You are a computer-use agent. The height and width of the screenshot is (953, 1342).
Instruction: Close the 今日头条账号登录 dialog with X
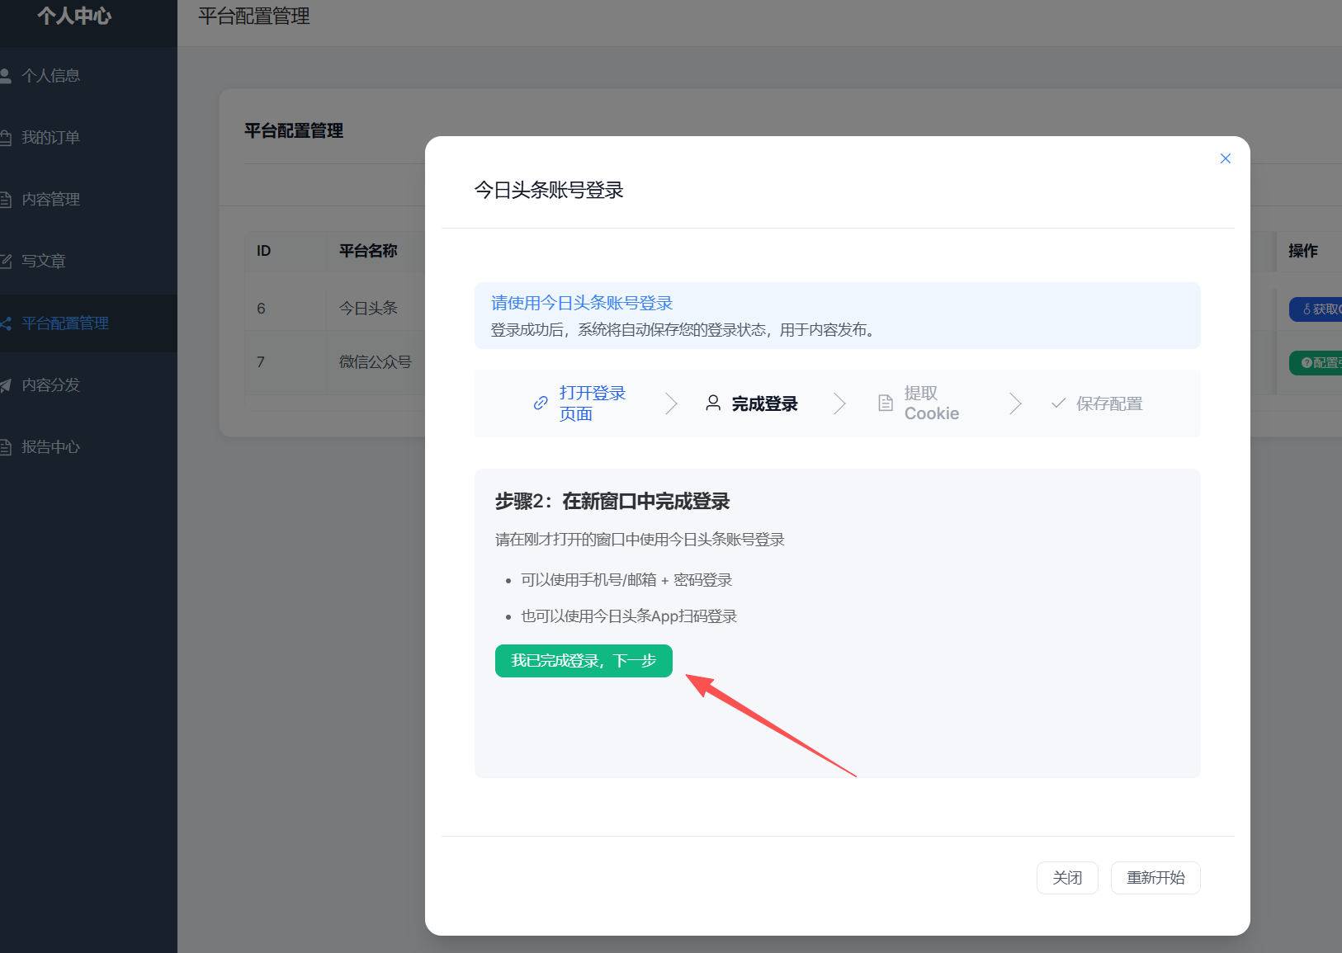tap(1226, 158)
